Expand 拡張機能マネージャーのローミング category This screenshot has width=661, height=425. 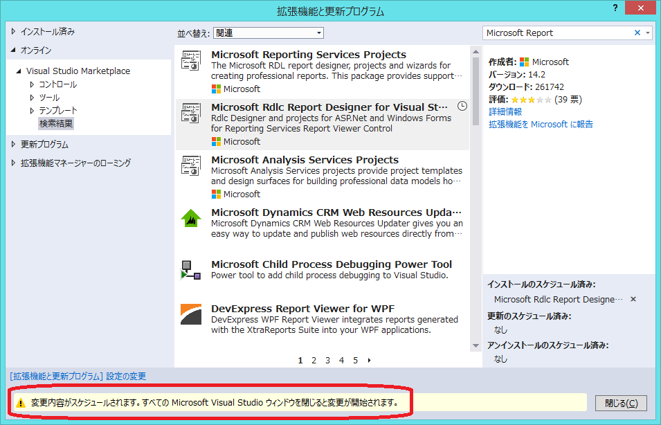[13, 163]
